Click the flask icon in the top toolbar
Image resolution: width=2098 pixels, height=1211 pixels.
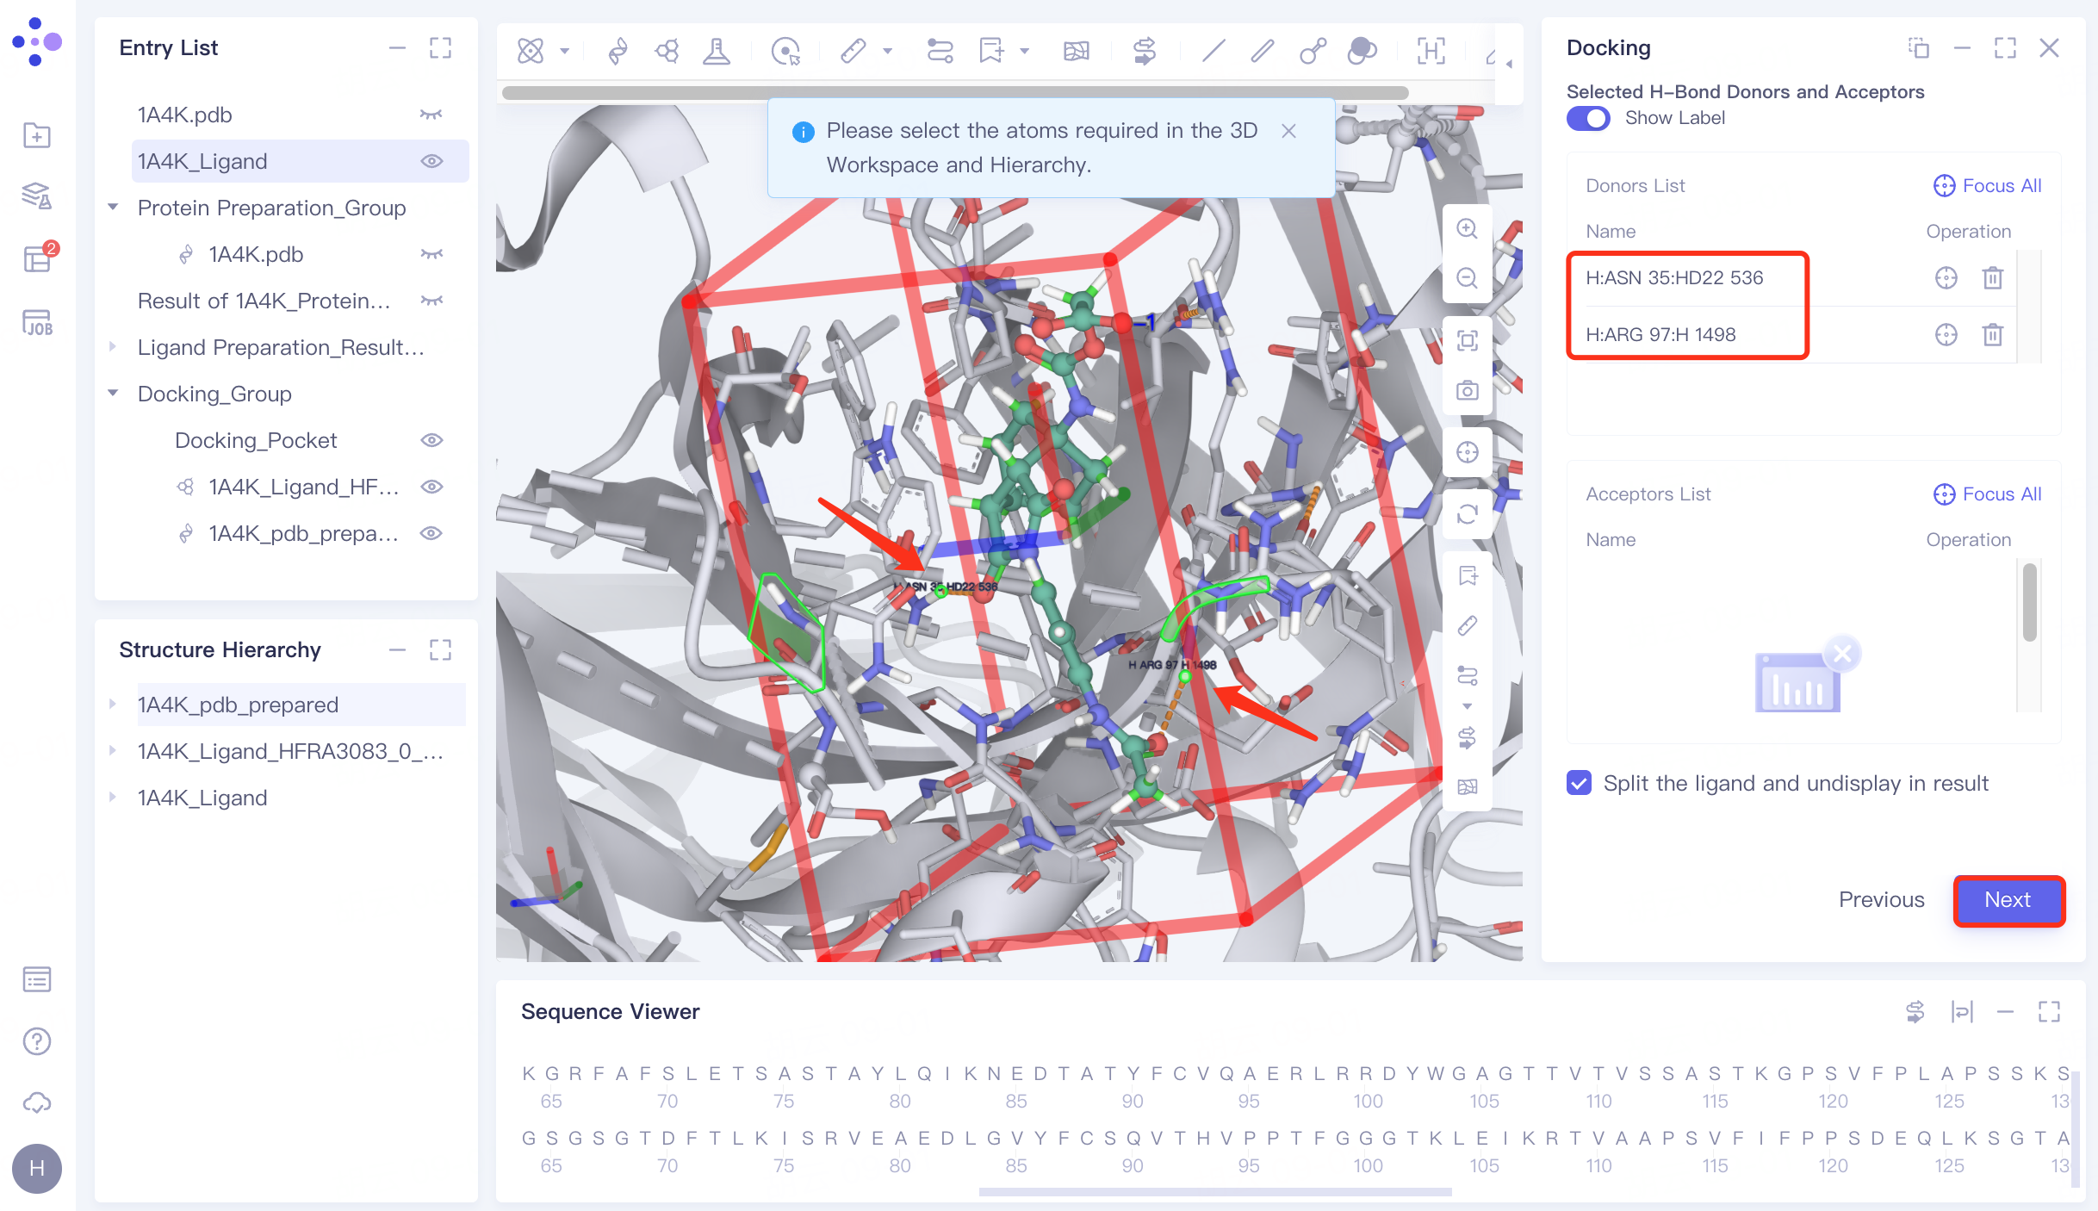(x=716, y=51)
